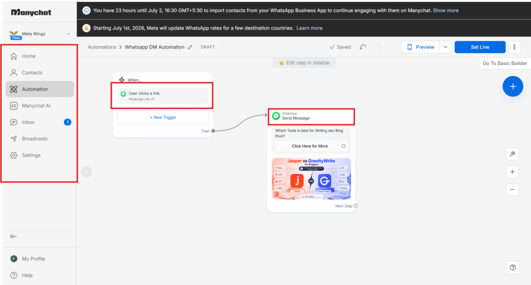Click the DRAFT status label
531x285 pixels.
(207, 47)
